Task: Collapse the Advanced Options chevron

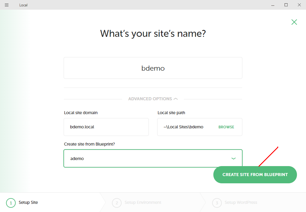Action: coord(176,99)
